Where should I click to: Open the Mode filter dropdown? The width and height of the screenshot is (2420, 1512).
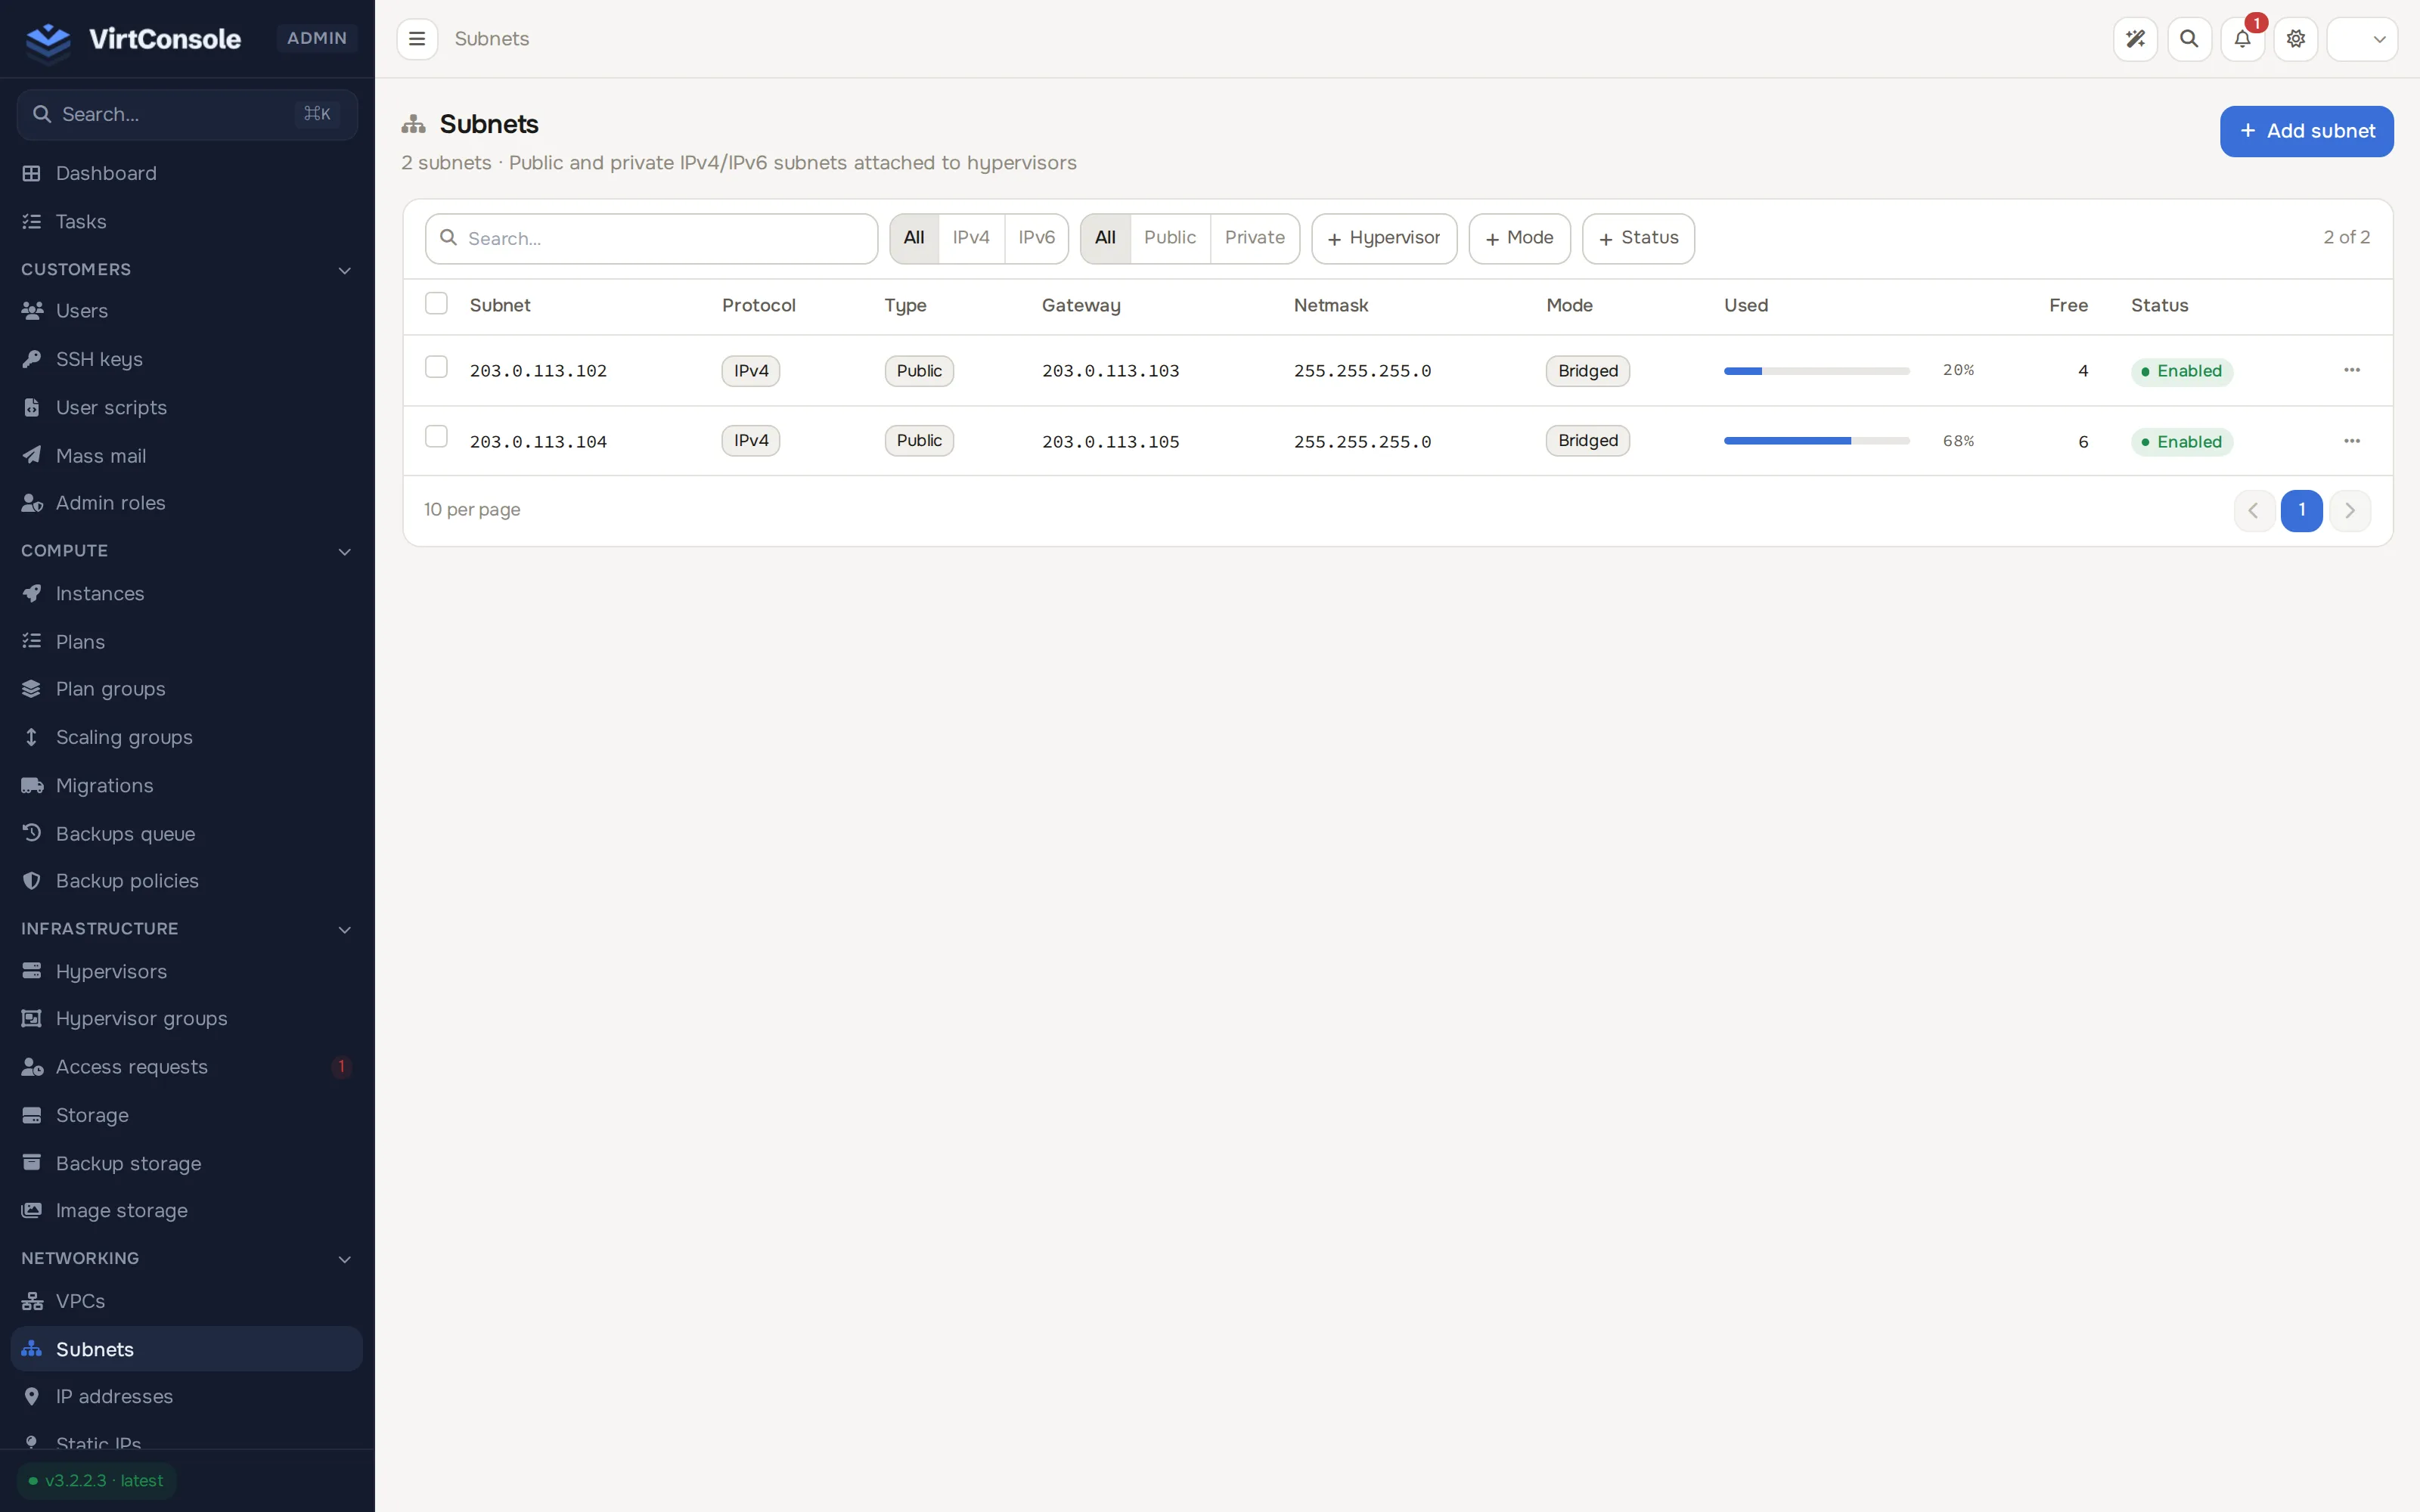pyautogui.click(x=1519, y=238)
